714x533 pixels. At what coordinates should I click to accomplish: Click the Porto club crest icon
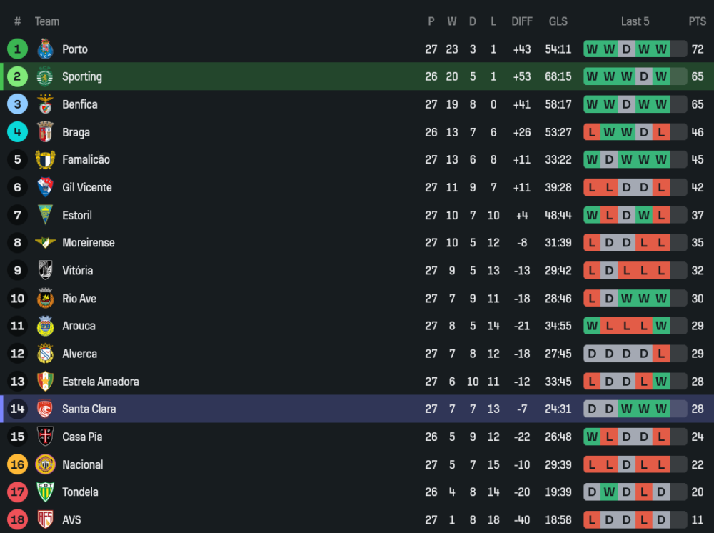click(x=45, y=49)
